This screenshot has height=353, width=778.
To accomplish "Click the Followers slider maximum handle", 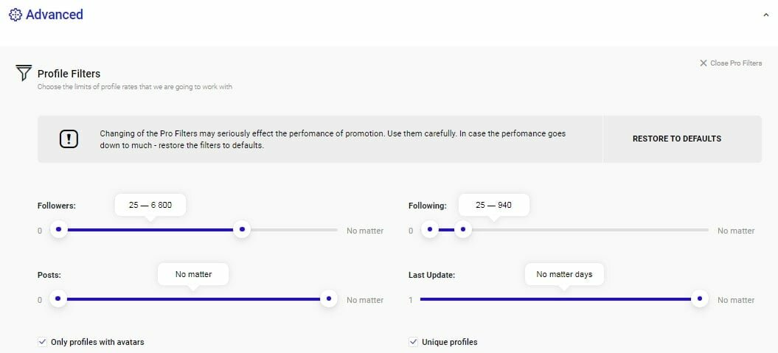I will 241,230.
